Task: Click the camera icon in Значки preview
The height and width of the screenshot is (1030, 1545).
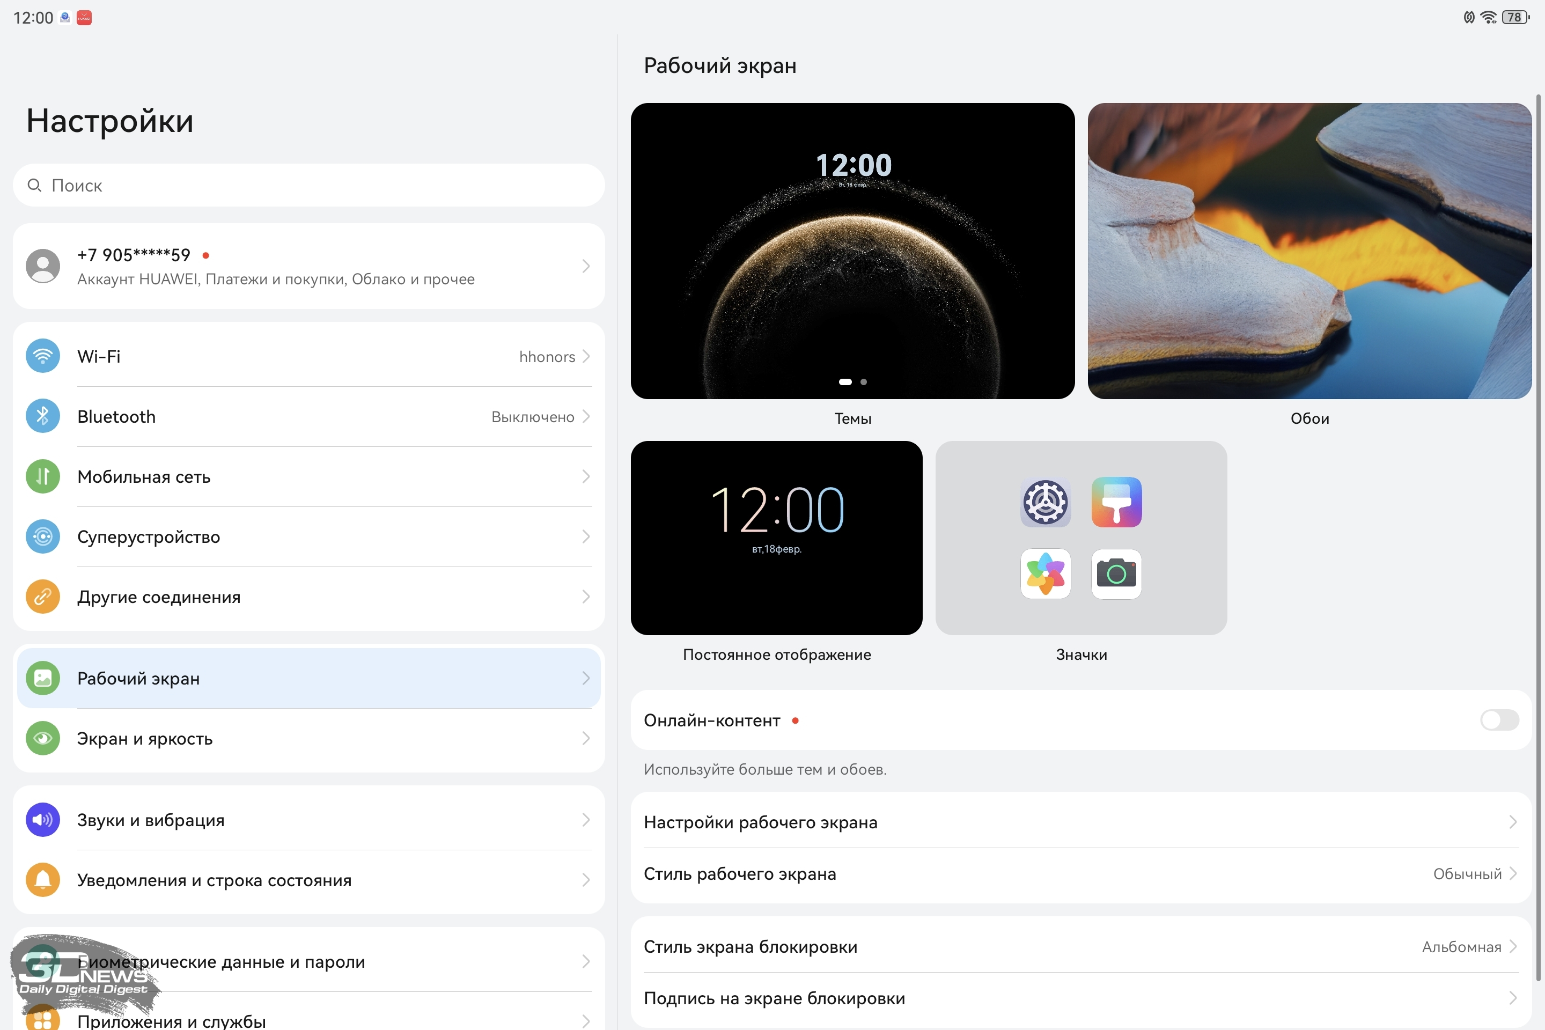Action: pos(1117,573)
